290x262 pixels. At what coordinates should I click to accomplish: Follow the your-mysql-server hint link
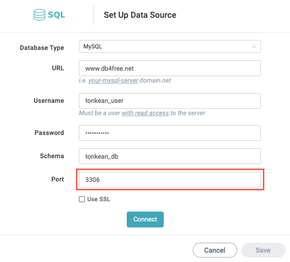point(113,81)
